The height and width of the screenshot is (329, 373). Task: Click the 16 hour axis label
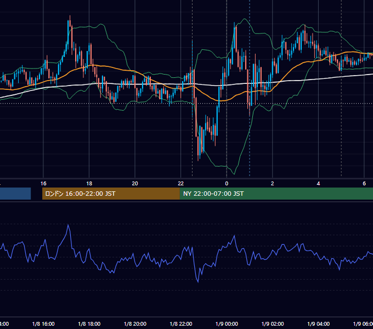click(x=43, y=184)
